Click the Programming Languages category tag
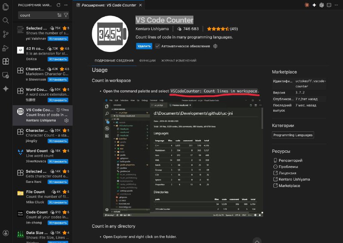 pyautogui.click(x=293, y=135)
